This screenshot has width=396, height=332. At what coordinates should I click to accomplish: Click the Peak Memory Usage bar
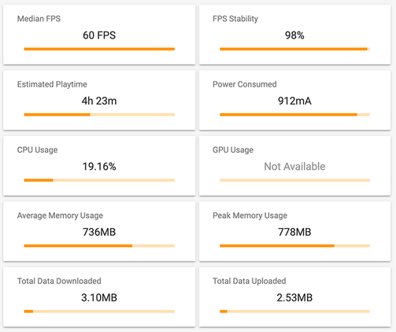[x=294, y=245]
